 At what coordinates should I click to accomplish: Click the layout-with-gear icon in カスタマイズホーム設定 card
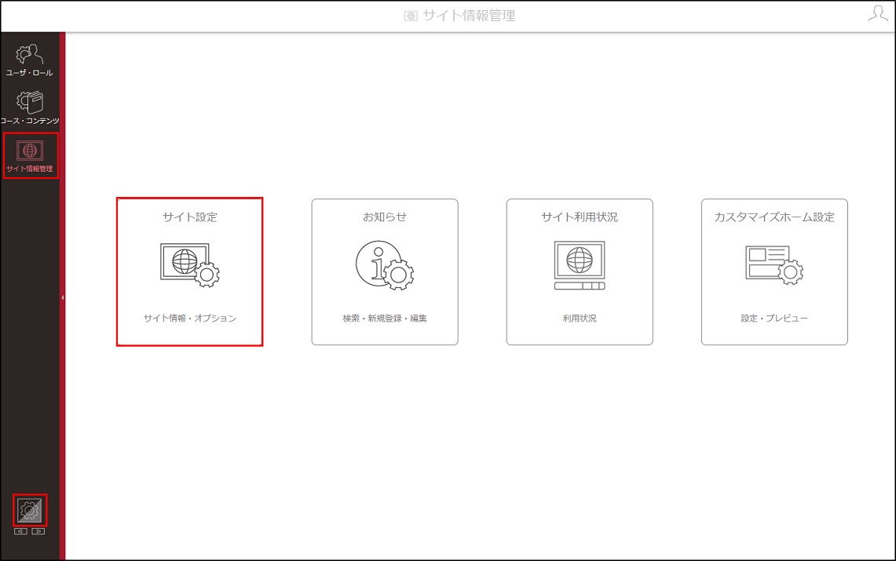[774, 264]
